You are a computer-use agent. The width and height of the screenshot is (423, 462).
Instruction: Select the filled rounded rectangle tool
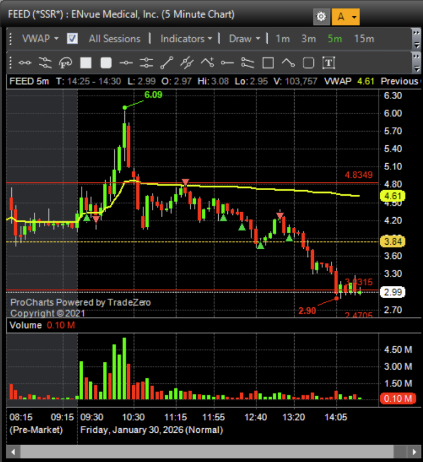[x=106, y=63]
